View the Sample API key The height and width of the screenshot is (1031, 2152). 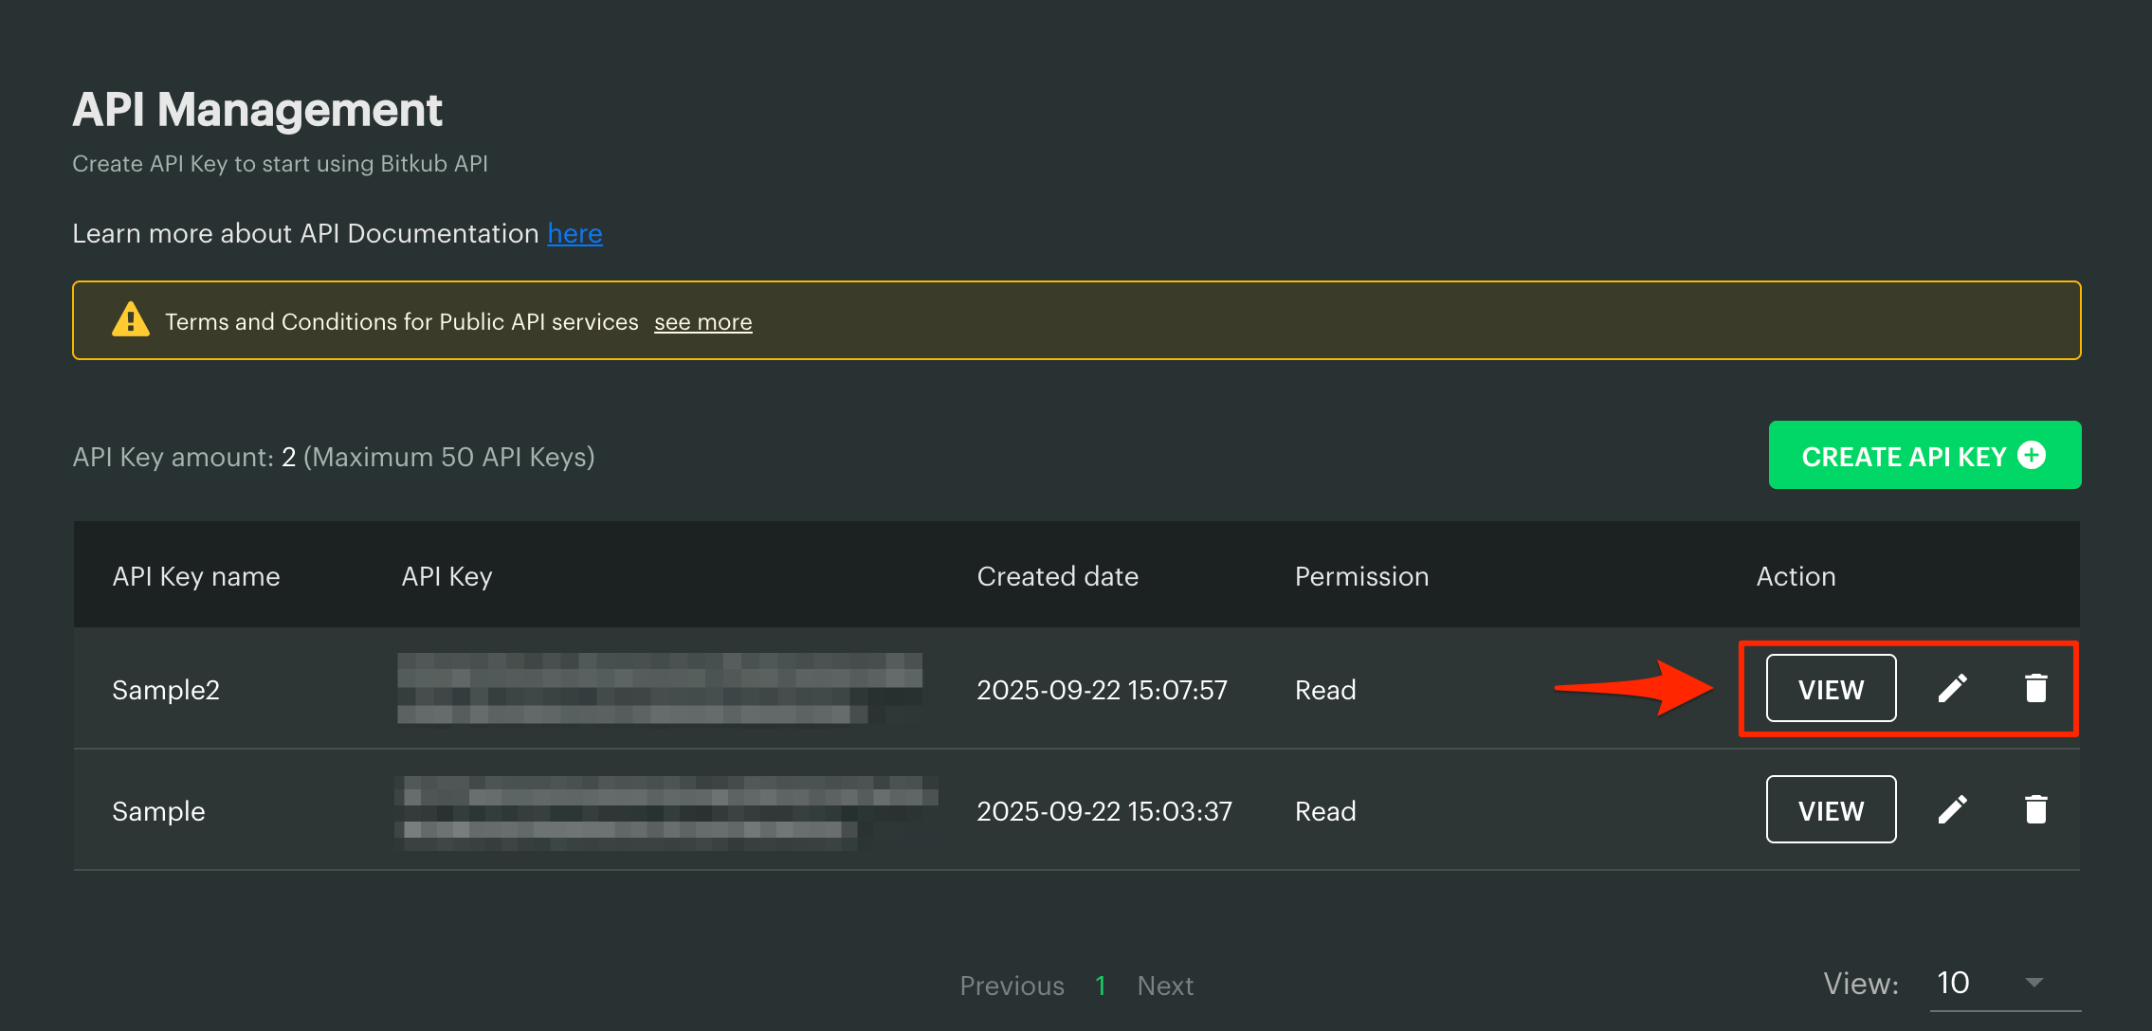coord(1831,810)
